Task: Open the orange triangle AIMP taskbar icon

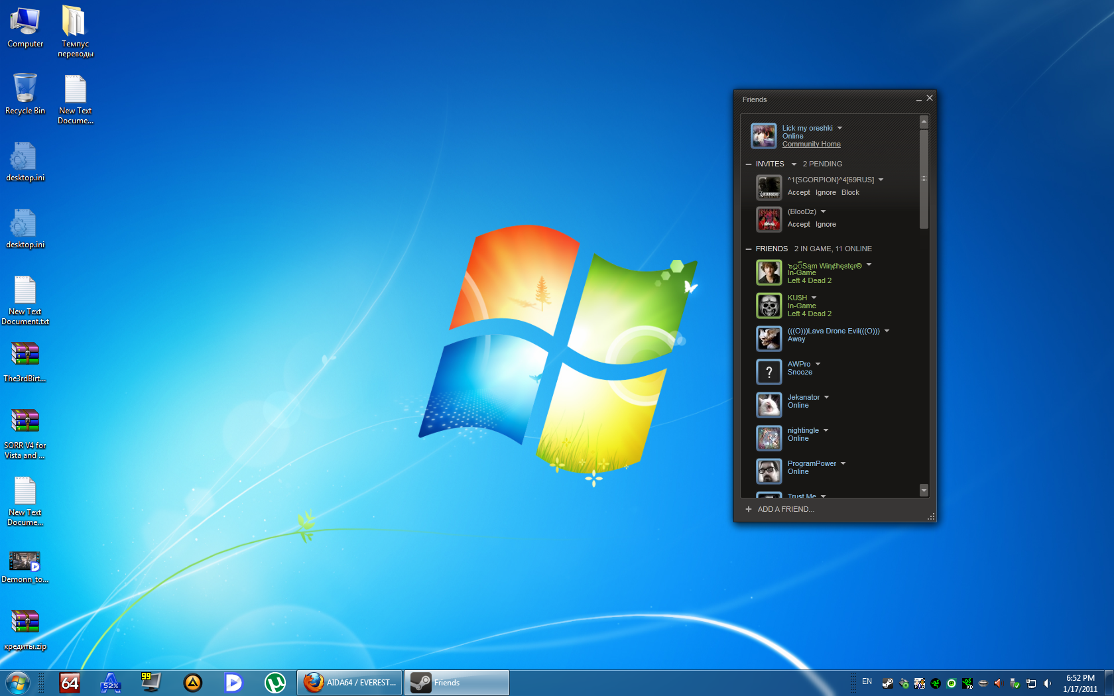Action: (x=192, y=683)
